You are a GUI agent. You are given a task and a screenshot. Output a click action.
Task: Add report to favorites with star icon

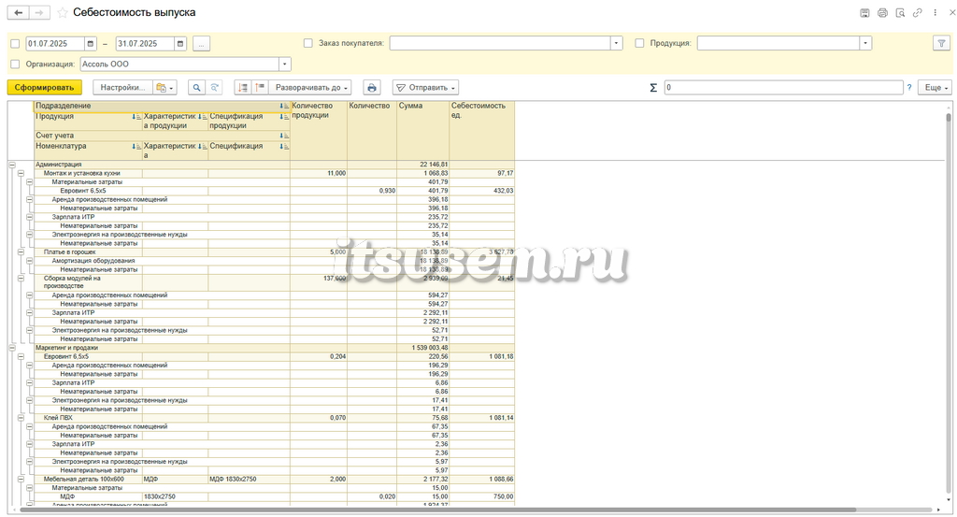[63, 13]
